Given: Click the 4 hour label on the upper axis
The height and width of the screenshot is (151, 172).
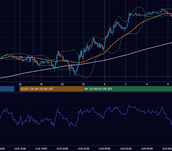Looking at the screenshot, I should tap(147, 84).
